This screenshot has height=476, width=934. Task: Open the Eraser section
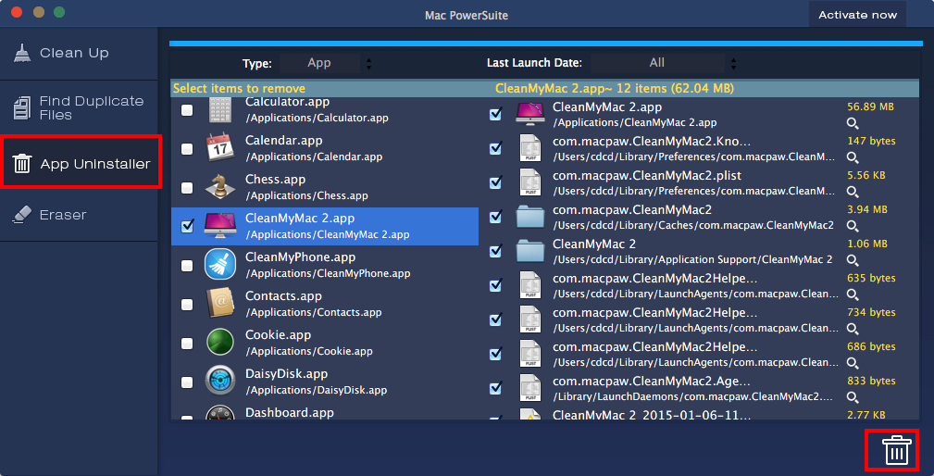point(79,215)
